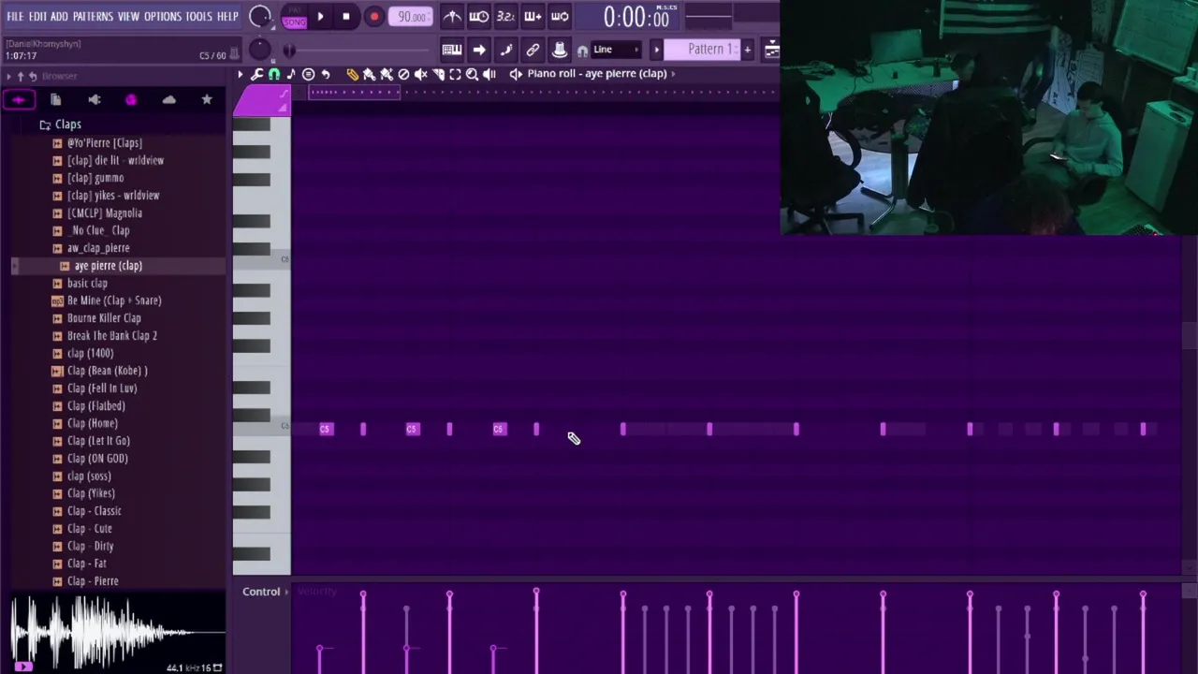Open pattern list arrow left of Pattern 1

(x=656, y=50)
